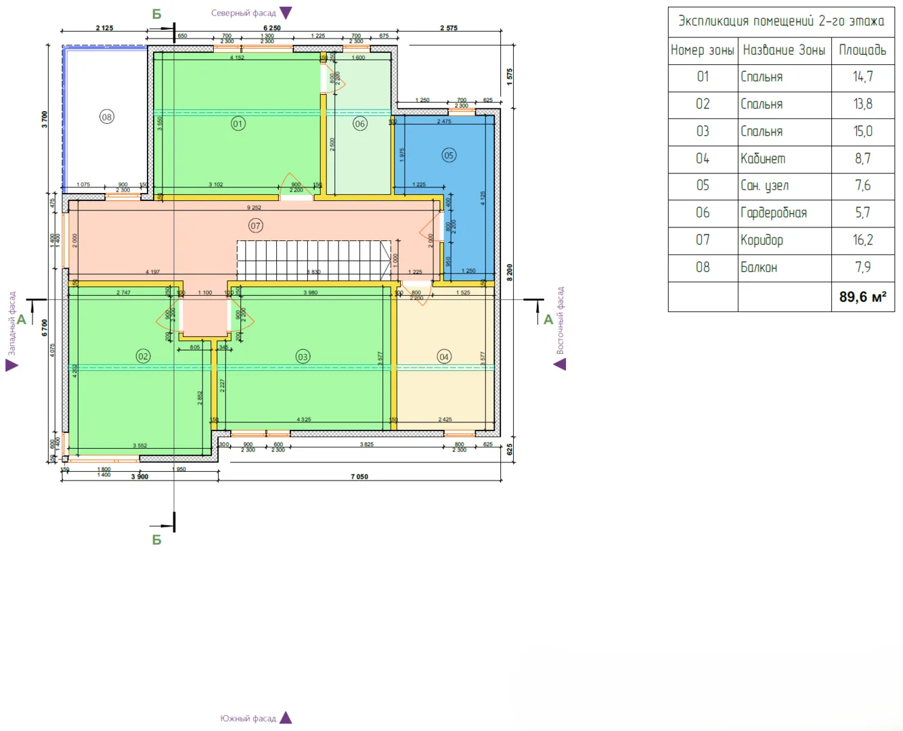Image resolution: width=903 pixels, height=731 pixels.
Task: Select the Гардеробная cell in the table
Action: pos(784,213)
